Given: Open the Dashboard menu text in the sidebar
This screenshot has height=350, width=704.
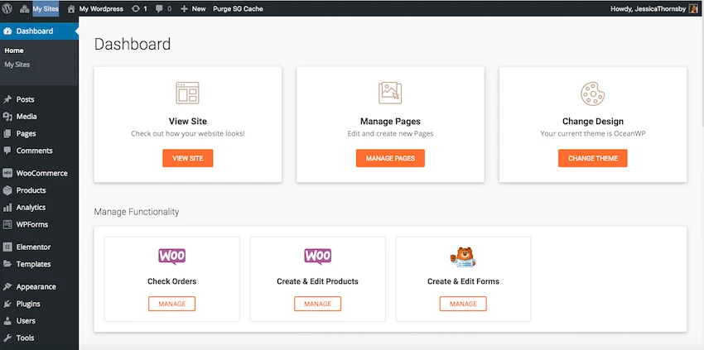Looking at the screenshot, I should 35,31.
